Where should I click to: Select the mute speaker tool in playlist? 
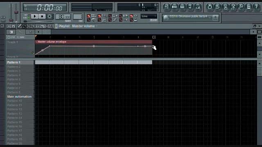coord(33,26)
